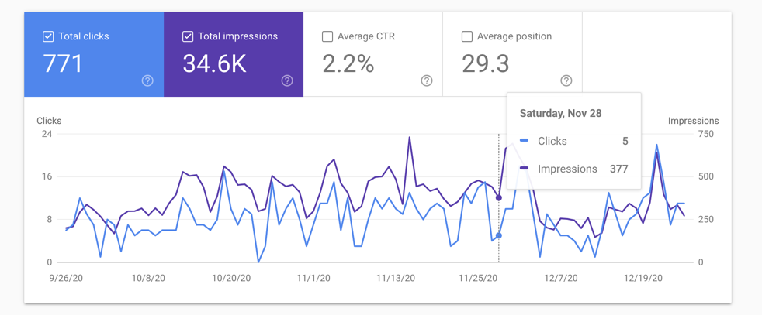Click the 11/13/20 date axis label

pos(396,278)
